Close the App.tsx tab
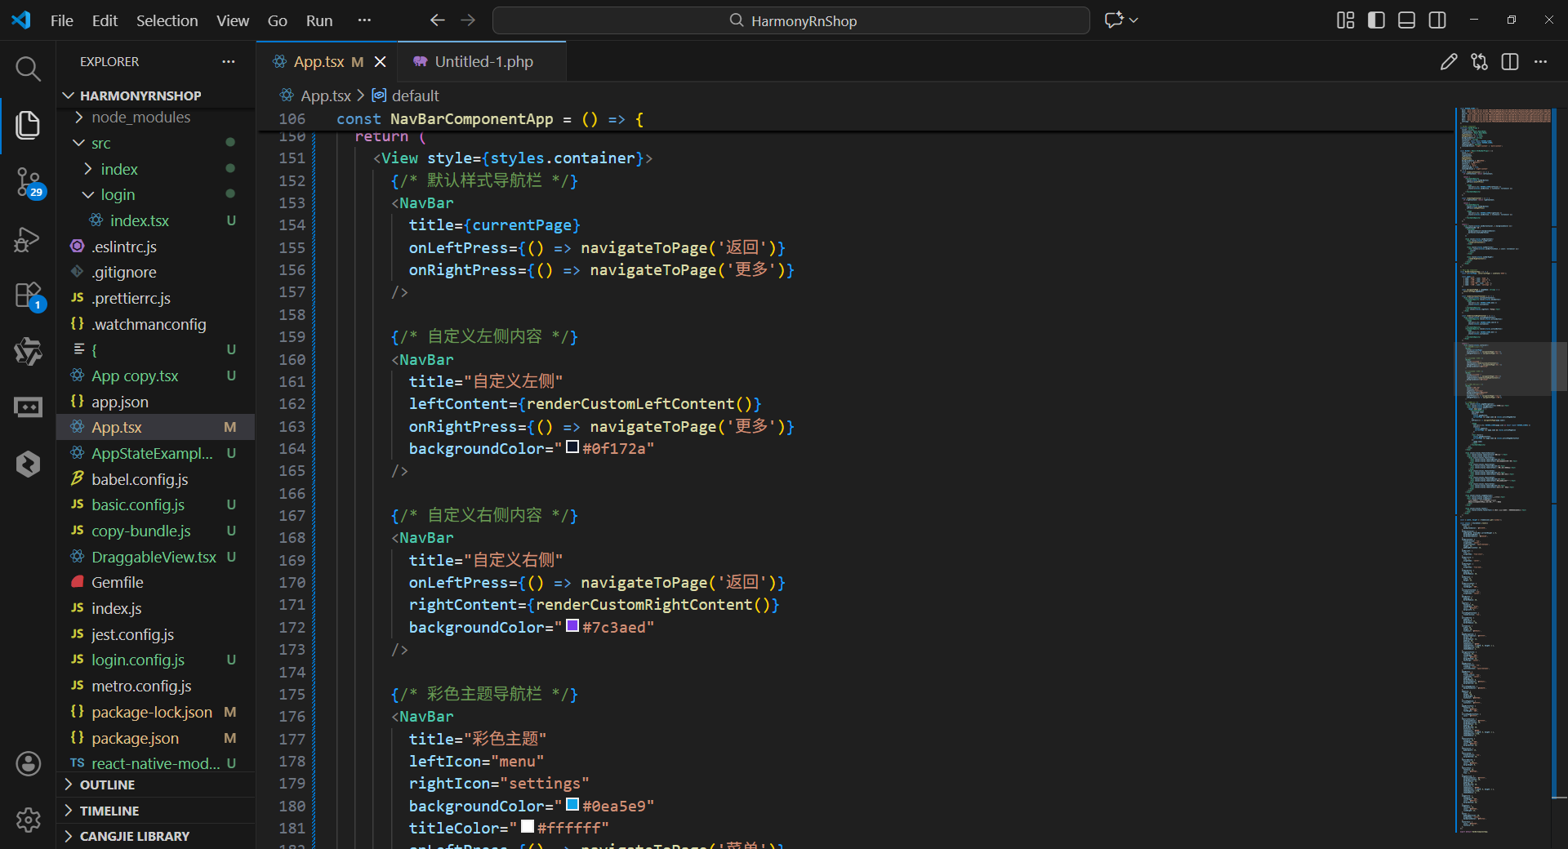The image size is (1568, 849). point(380,62)
